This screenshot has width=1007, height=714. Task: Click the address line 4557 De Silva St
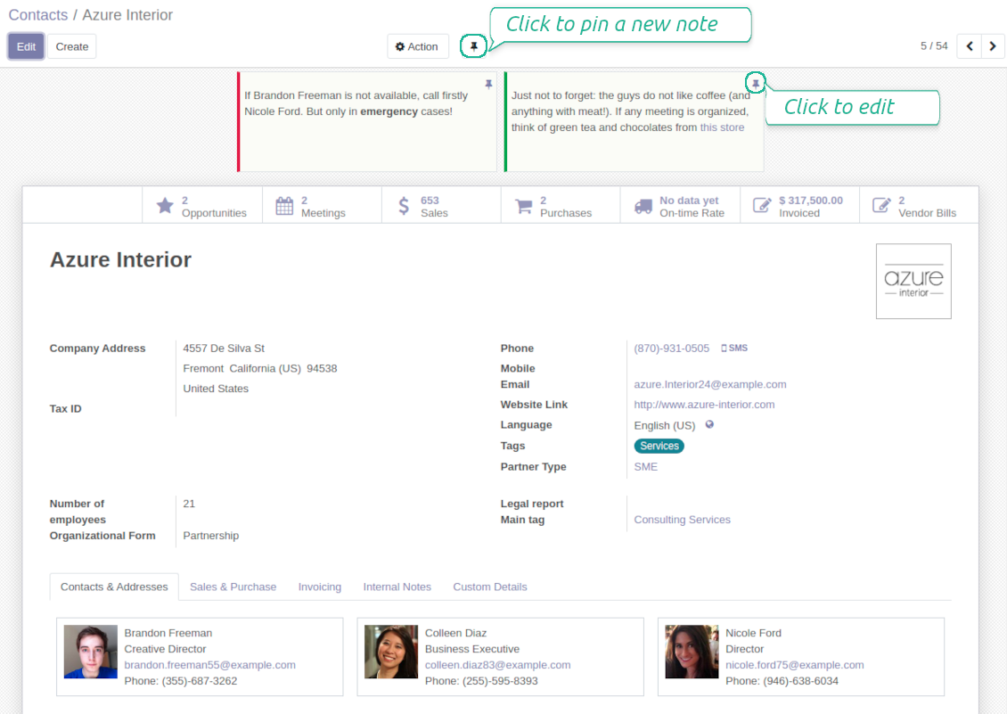click(x=224, y=349)
